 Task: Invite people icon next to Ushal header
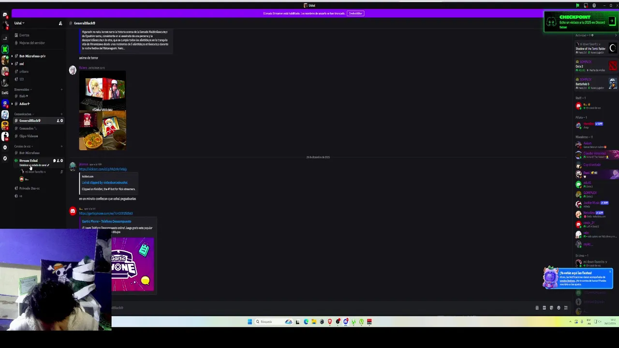coord(60,23)
